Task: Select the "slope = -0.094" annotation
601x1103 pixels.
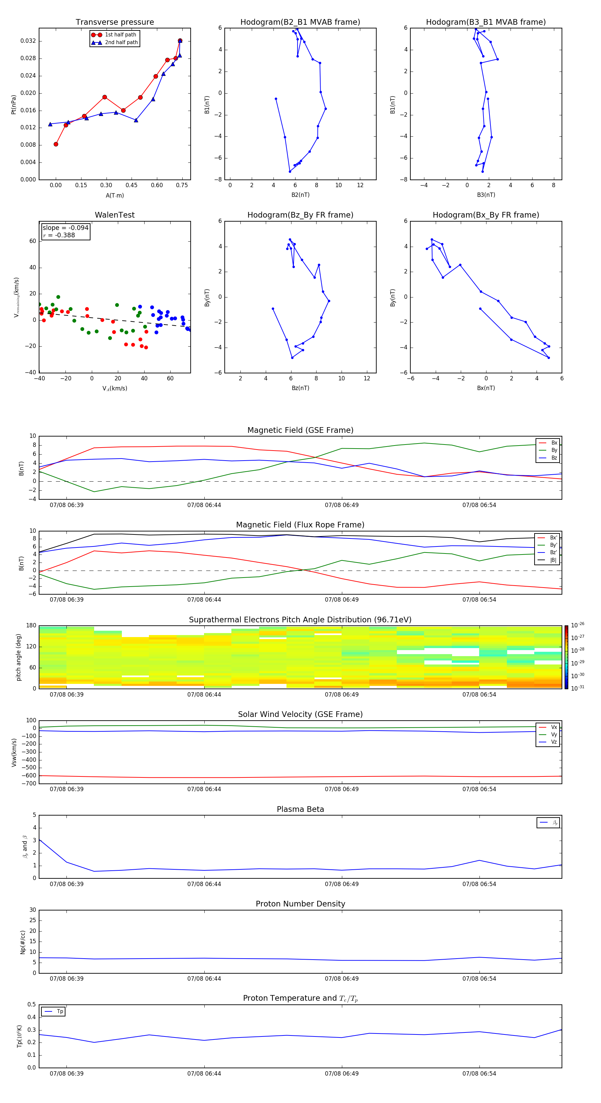Action: click(x=65, y=228)
